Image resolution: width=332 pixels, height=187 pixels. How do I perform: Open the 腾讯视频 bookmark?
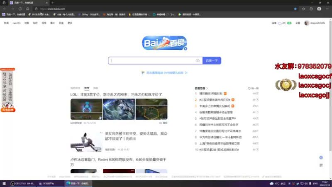point(190,15)
